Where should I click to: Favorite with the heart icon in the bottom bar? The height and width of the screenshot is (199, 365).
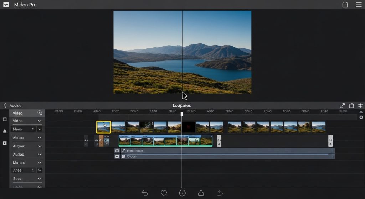tap(164, 193)
